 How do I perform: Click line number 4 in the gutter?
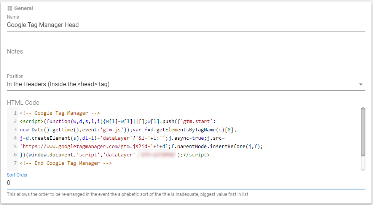(x=15, y=138)
